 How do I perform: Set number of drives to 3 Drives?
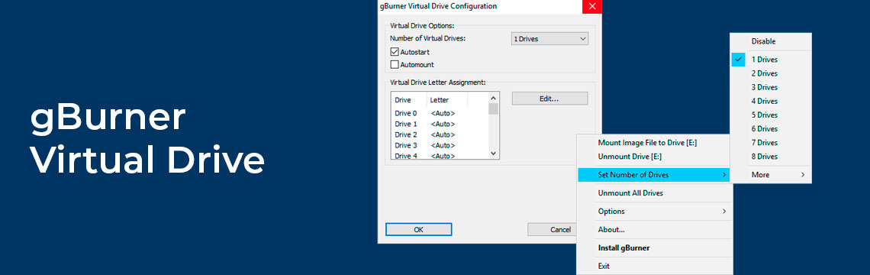(x=771, y=87)
